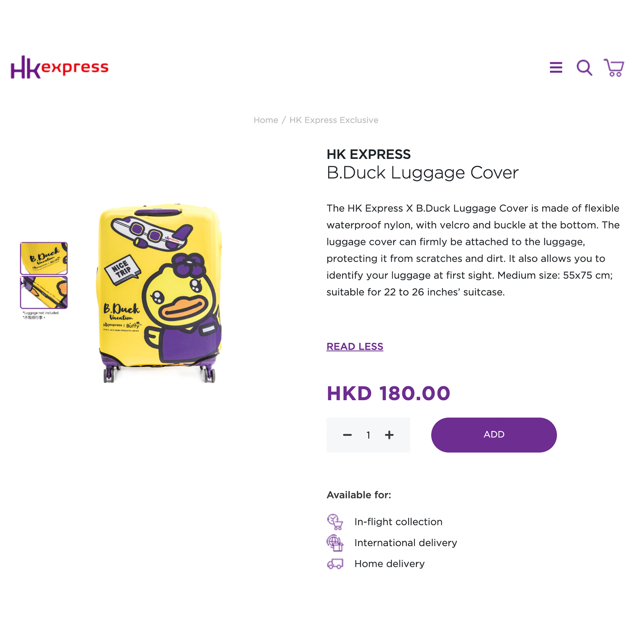Select the first B.Duck logo thumbnail
The width and height of the screenshot is (632, 632).
coord(44,258)
